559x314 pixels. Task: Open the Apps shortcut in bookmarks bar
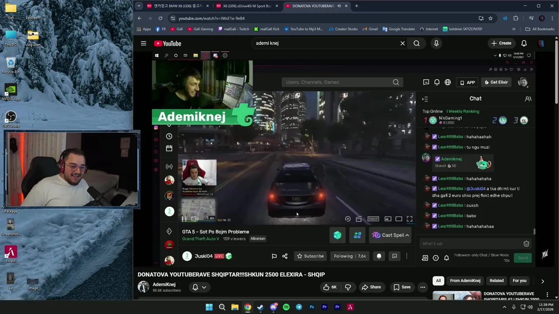click(144, 29)
